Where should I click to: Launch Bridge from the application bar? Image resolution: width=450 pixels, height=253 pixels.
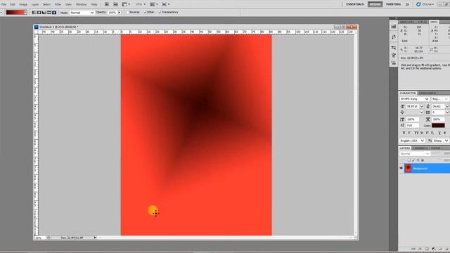pyautogui.click(x=106, y=4)
